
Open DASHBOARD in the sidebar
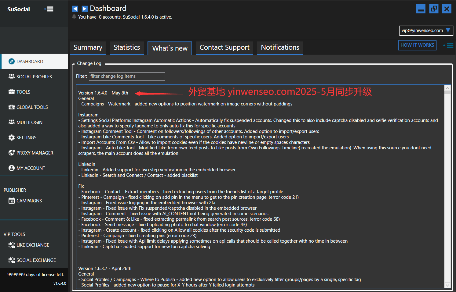coord(34,61)
